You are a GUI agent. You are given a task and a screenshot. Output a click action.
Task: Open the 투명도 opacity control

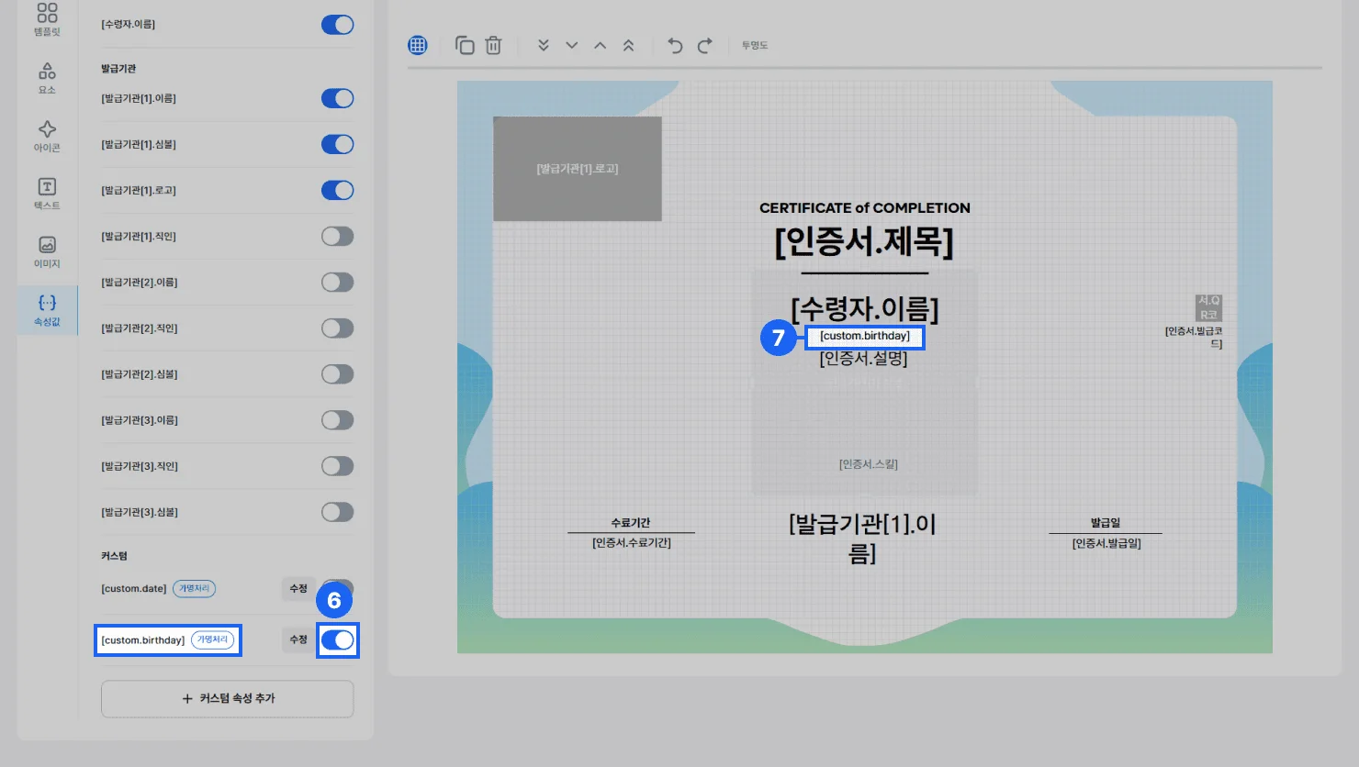[x=755, y=45]
